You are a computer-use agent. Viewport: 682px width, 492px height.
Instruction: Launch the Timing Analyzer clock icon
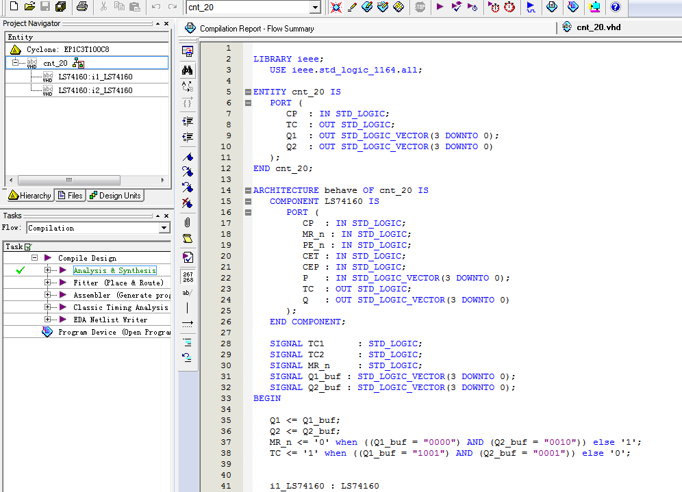point(509,7)
